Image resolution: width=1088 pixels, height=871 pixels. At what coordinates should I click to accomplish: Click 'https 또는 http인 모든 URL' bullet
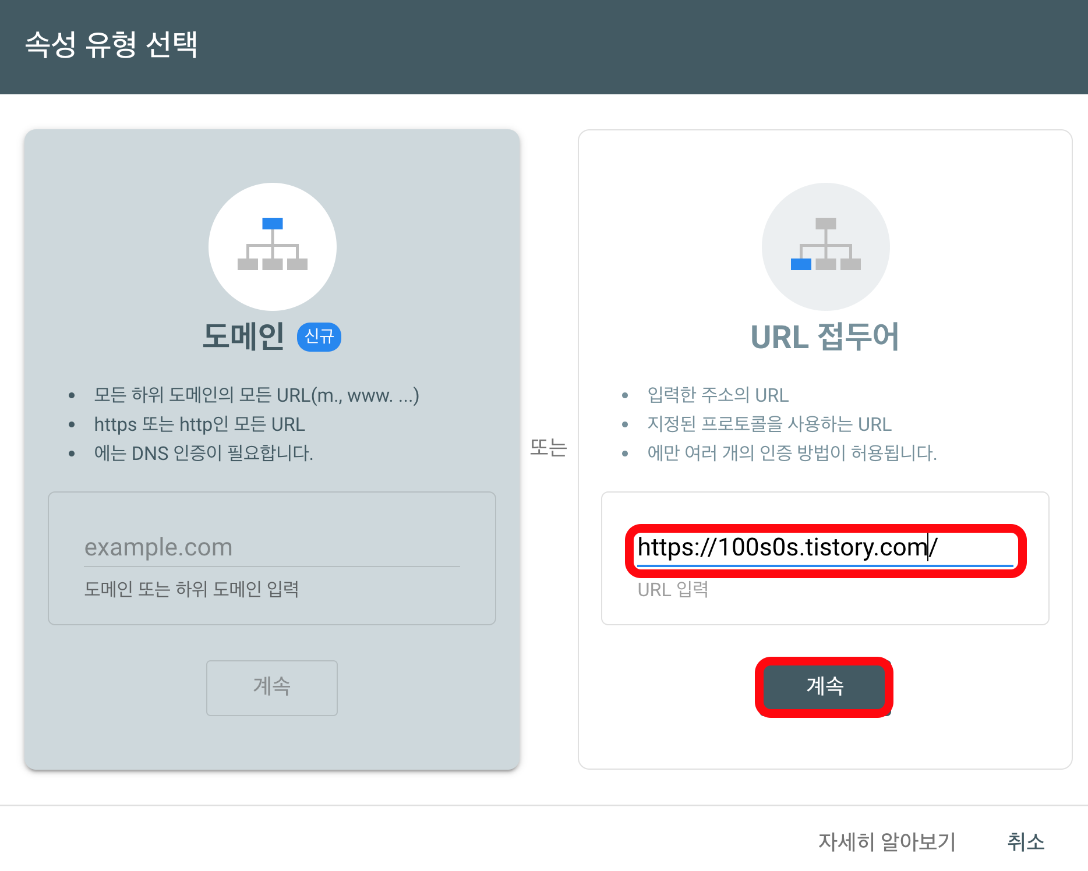click(200, 424)
